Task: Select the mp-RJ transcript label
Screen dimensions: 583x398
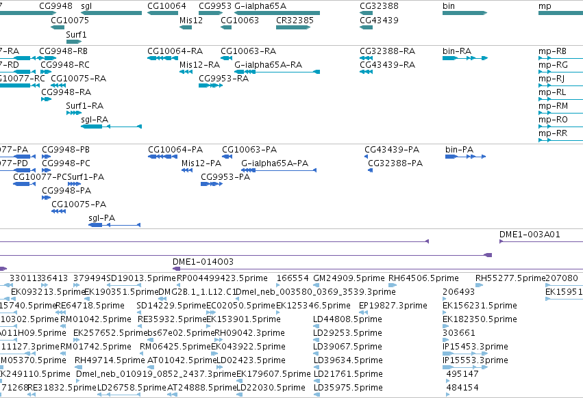Action: [551, 79]
